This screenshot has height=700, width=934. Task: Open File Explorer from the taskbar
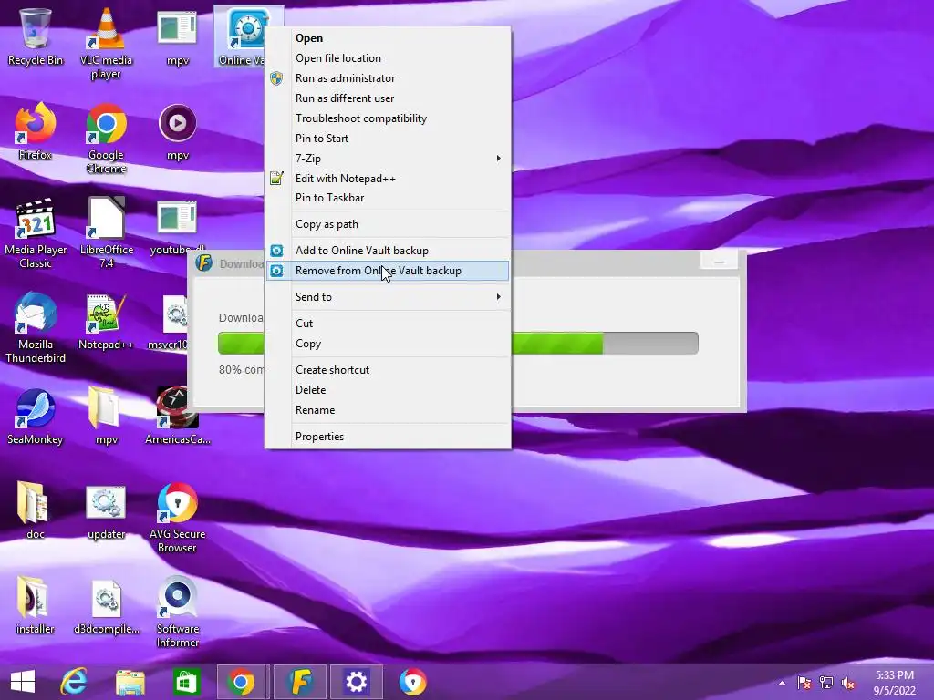click(130, 682)
